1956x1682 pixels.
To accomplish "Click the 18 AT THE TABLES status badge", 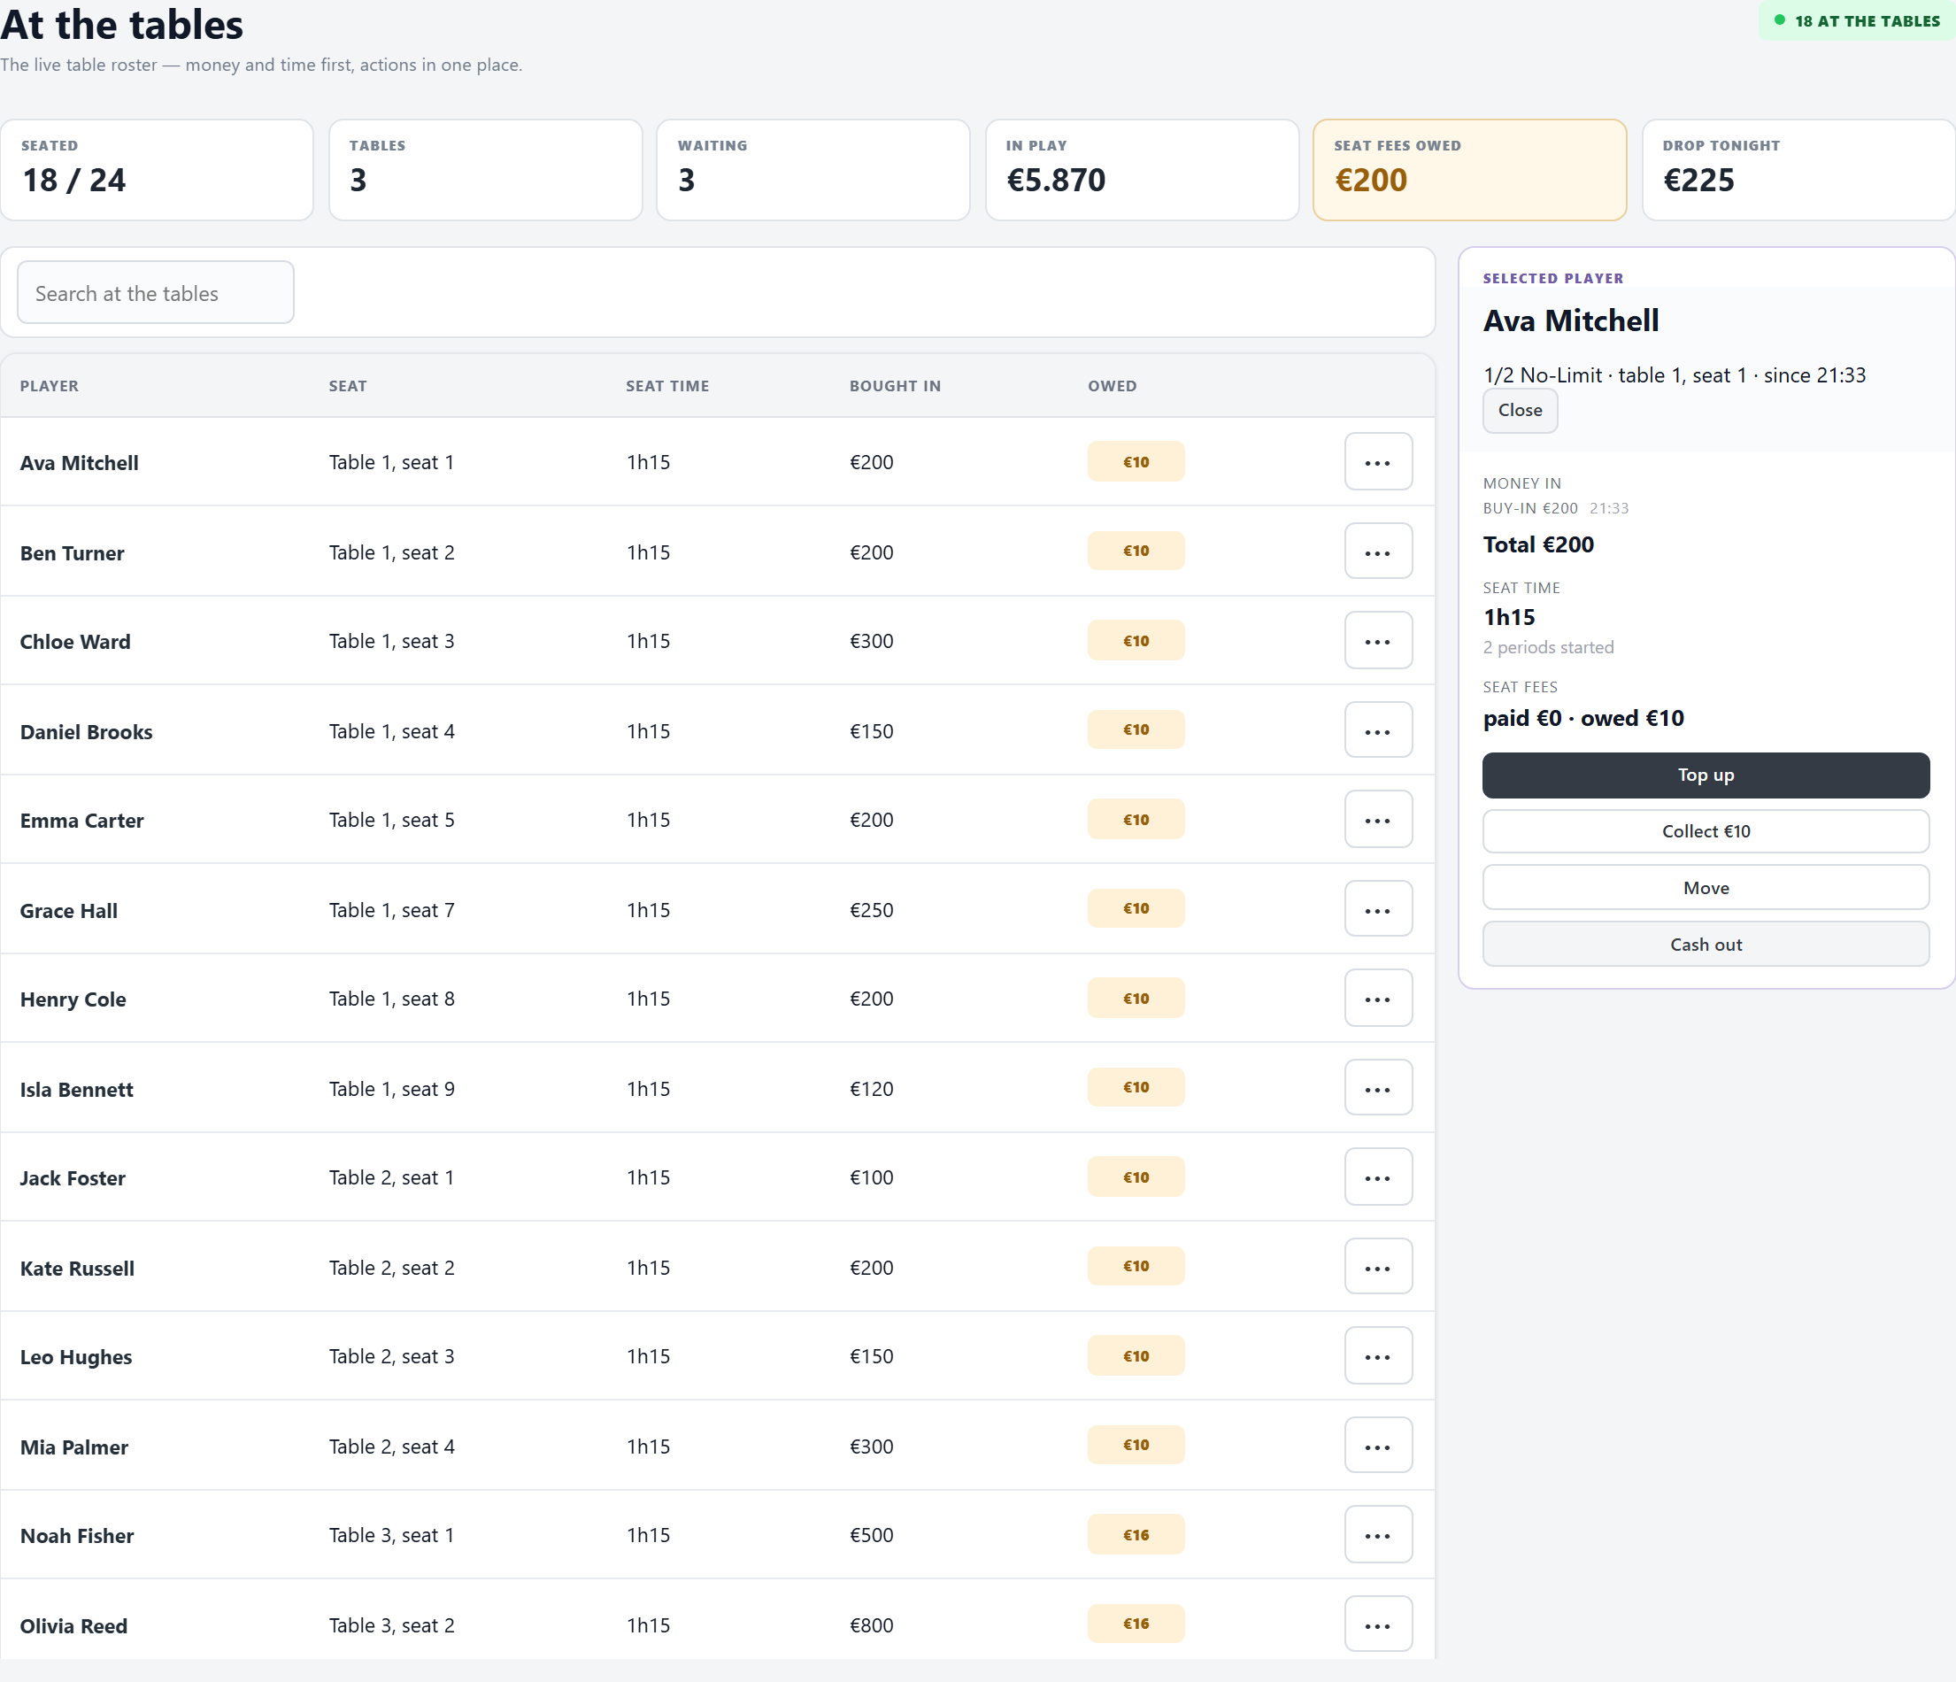I will (x=1856, y=20).
